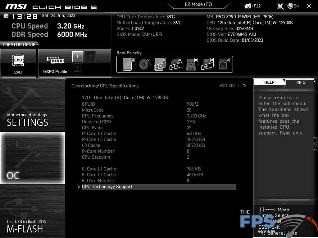Click the L3 Cache row
This screenshot has width=318, height=238.
(x=159, y=145)
